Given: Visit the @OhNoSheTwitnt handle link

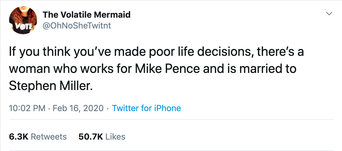Looking at the screenshot, I should pos(77,26).
